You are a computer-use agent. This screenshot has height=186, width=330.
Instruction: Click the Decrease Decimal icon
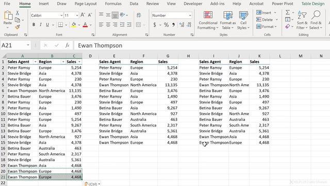point(189,25)
